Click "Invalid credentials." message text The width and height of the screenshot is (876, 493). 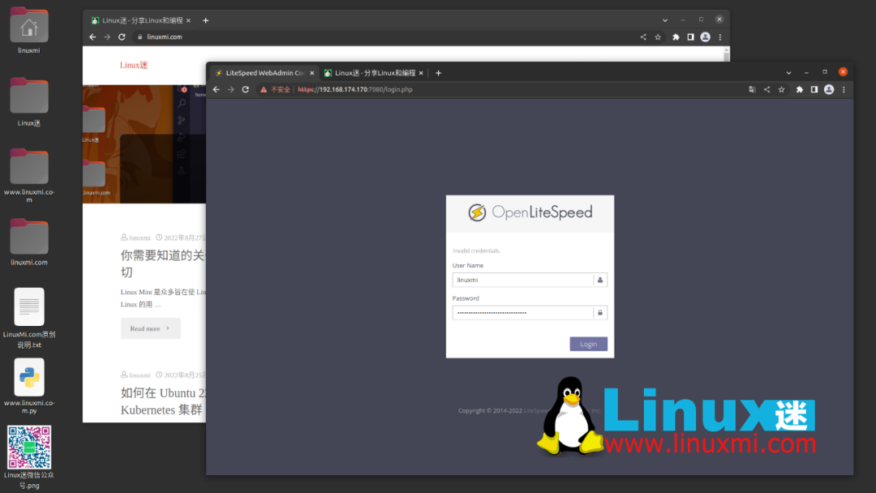coord(477,251)
